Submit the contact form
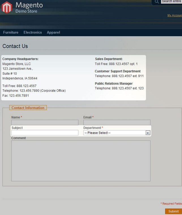 pyautogui.click(x=173, y=211)
